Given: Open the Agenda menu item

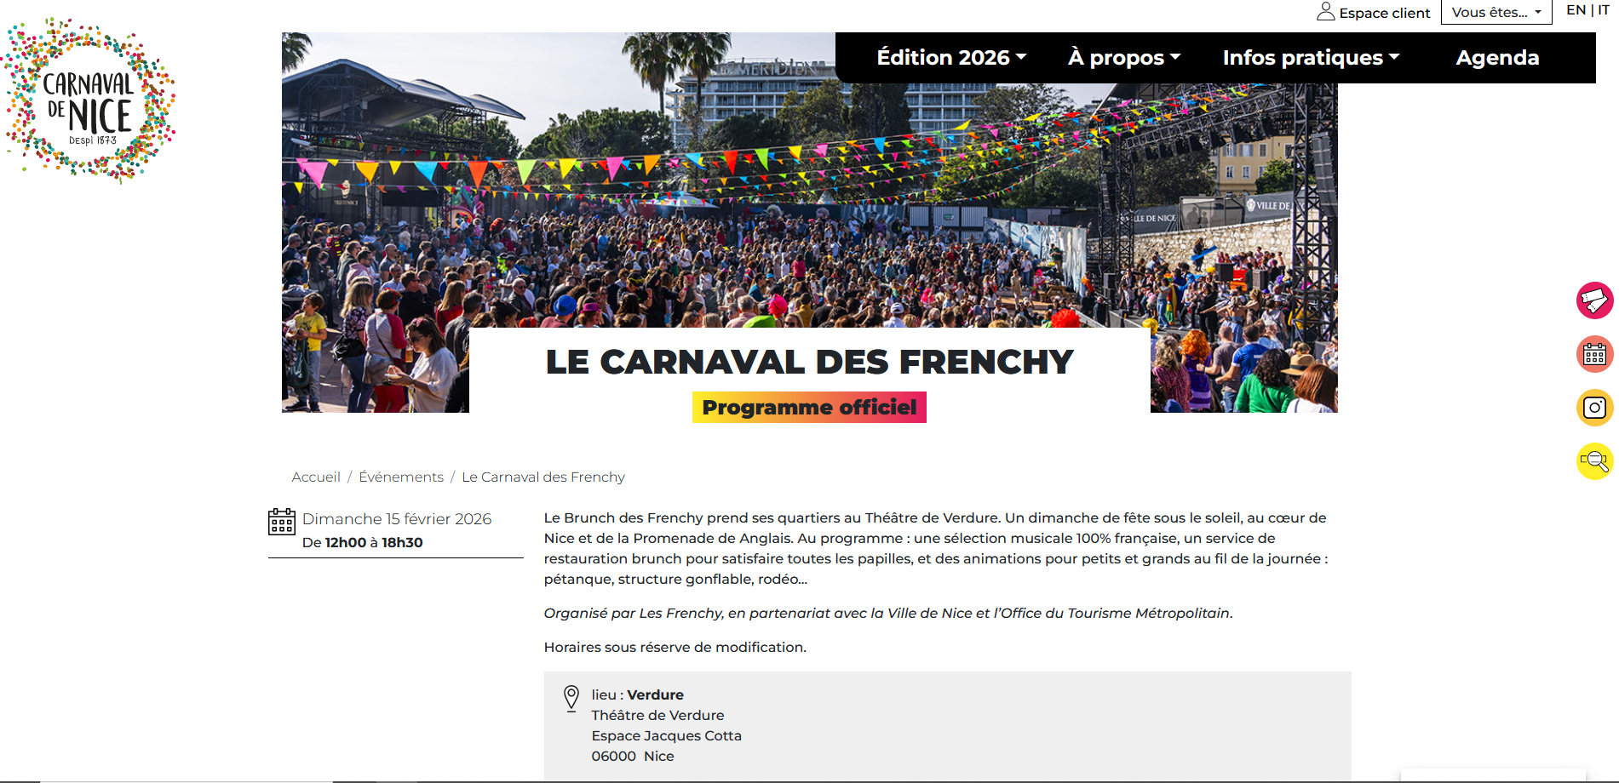Looking at the screenshot, I should 1497,57.
